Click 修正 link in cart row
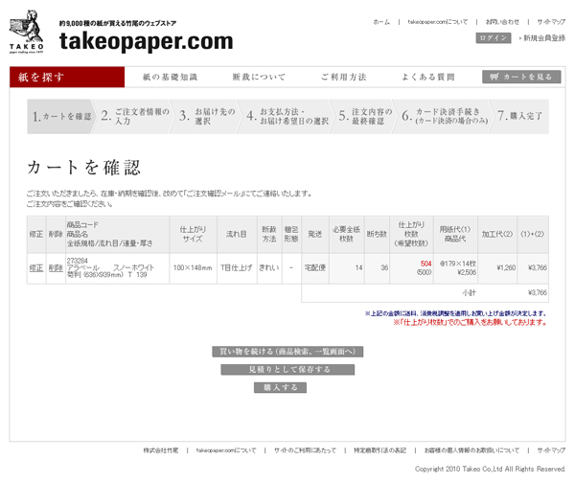This screenshot has height=483, width=575. 35,269
